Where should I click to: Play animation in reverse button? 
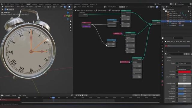click(x=80, y=95)
